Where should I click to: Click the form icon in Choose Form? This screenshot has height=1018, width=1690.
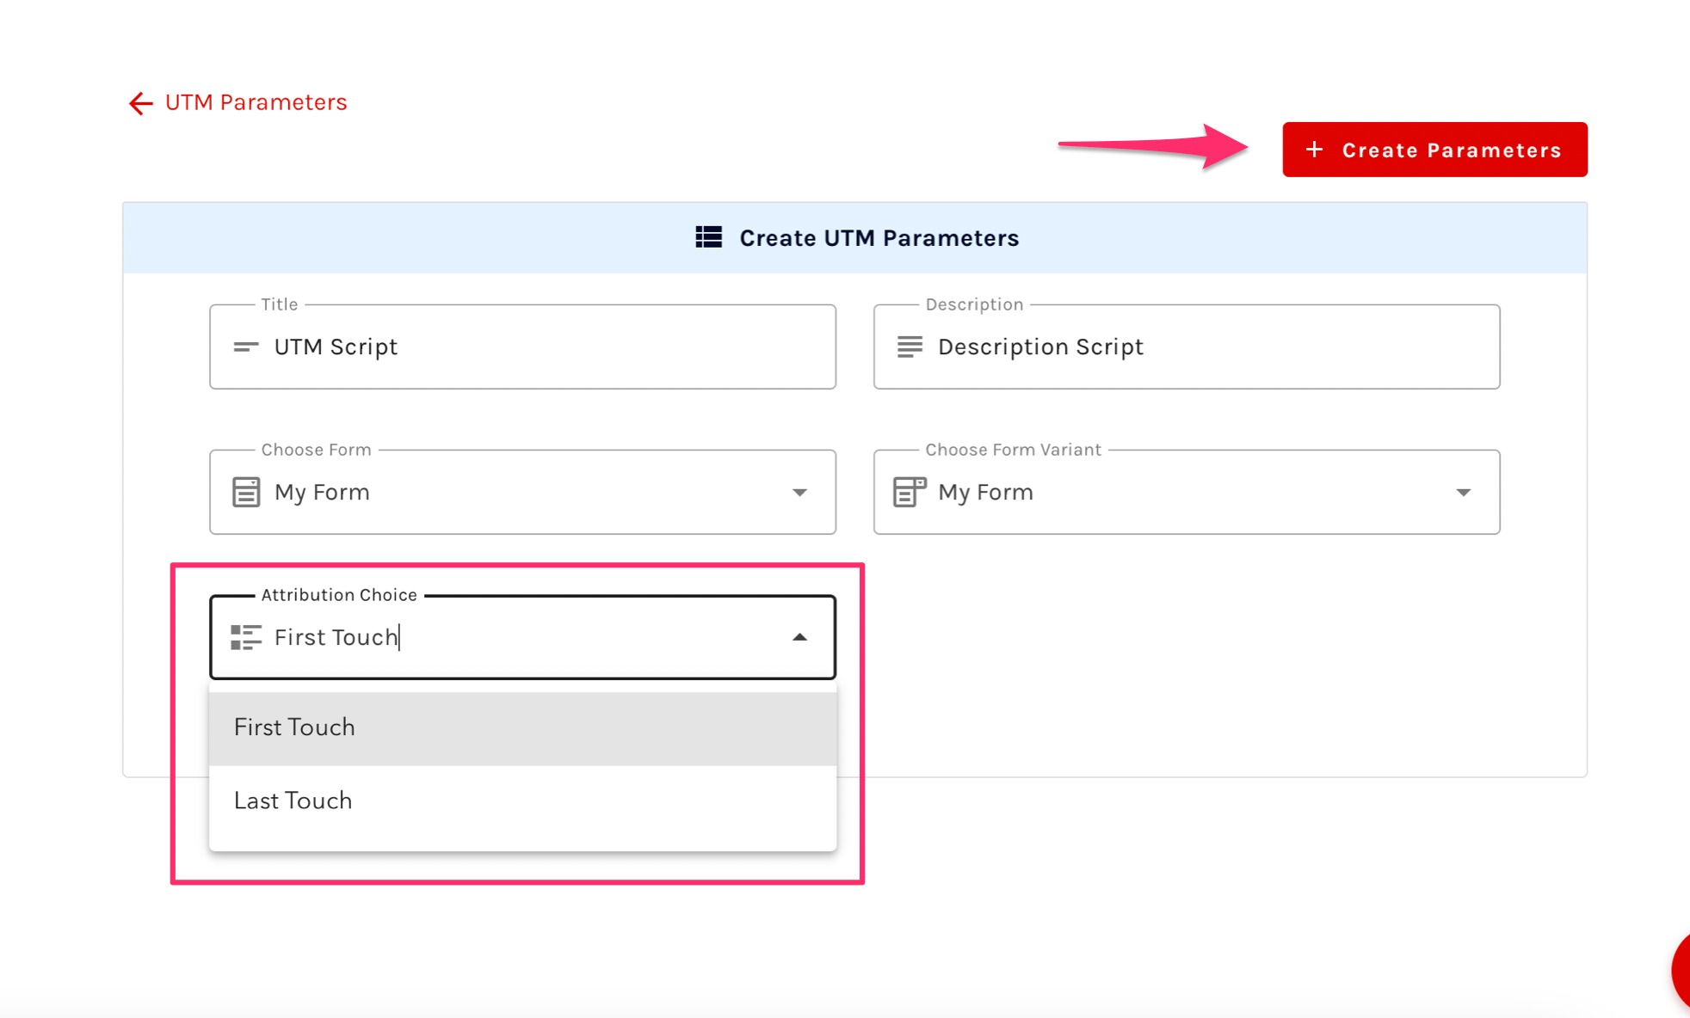246,492
